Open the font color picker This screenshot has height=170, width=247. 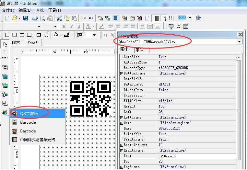tap(88, 27)
